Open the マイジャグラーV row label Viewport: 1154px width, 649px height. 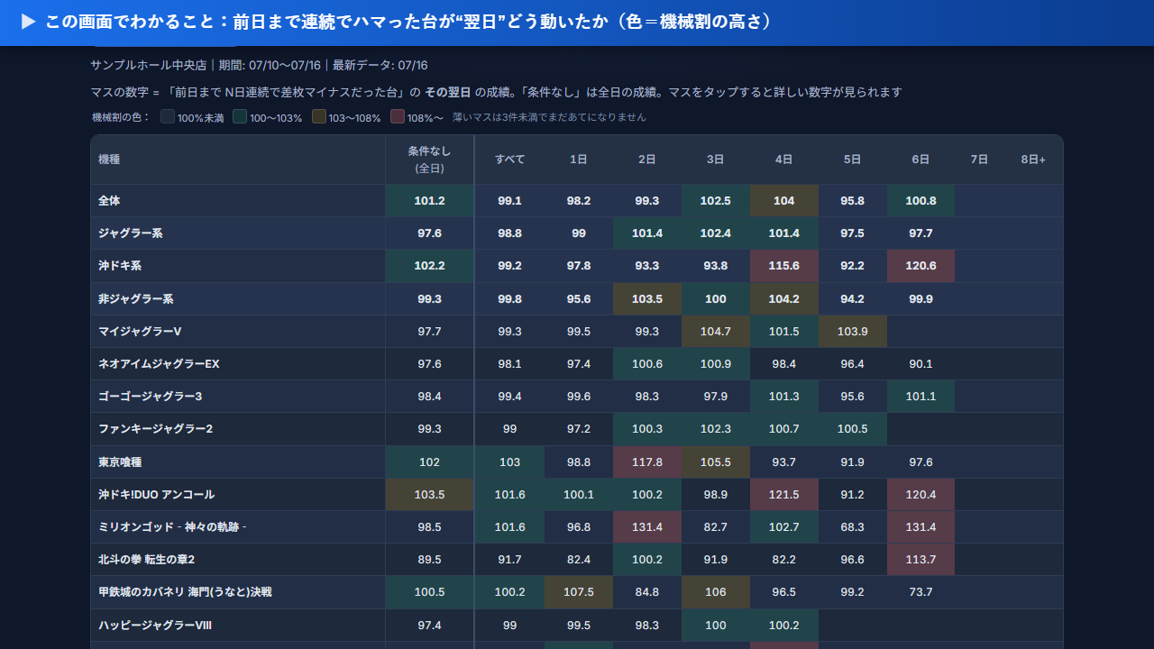238,332
